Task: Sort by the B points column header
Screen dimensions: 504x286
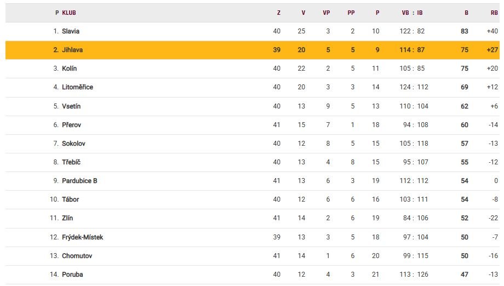Action: pyautogui.click(x=466, y=13)
